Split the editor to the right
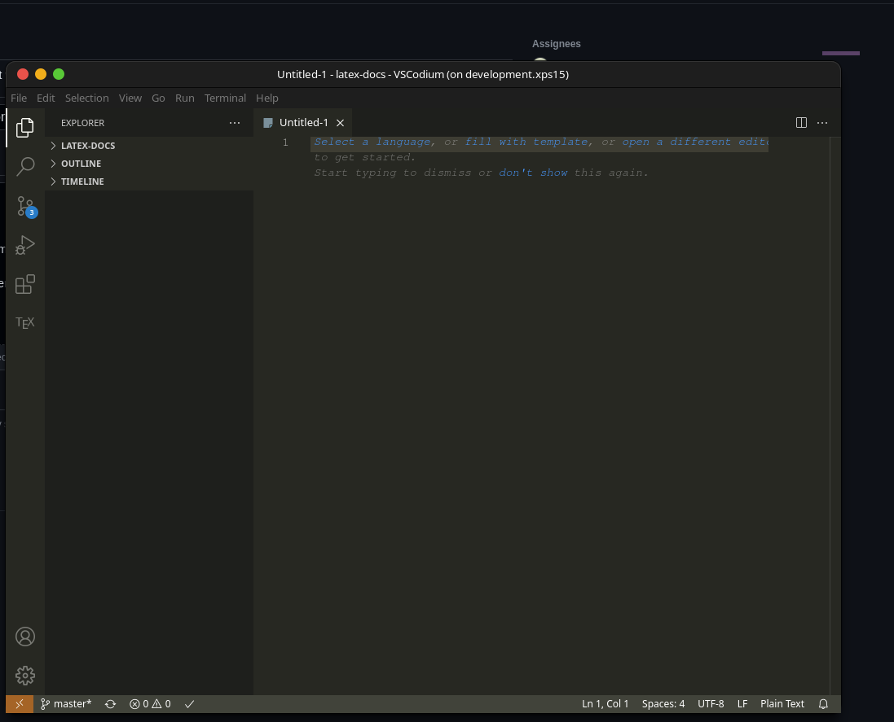This screenshot has width=894, height=722. [x=801, y=122]
